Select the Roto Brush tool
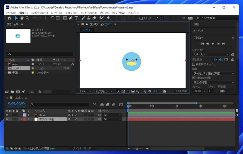The height and width of the screenshot is (154, 243). 101,18
